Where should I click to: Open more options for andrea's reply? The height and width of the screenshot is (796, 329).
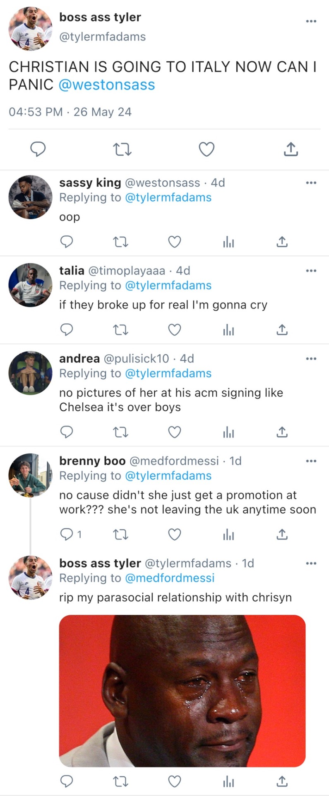click(311, 359)
